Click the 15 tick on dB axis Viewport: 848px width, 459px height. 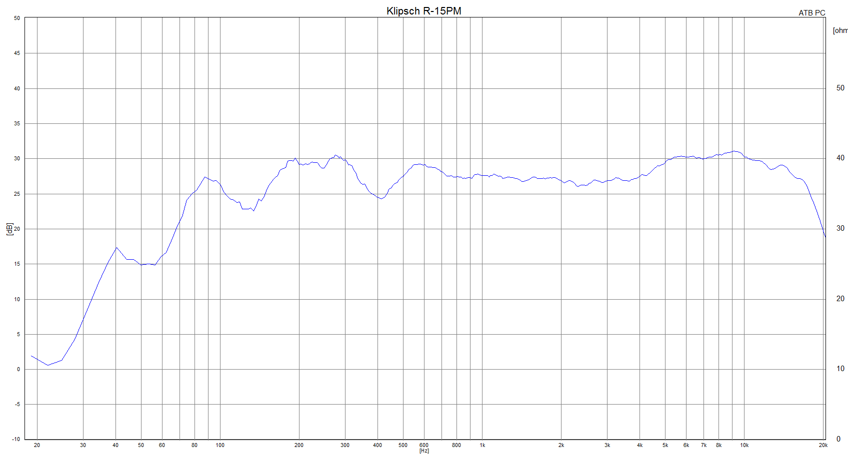17,264
